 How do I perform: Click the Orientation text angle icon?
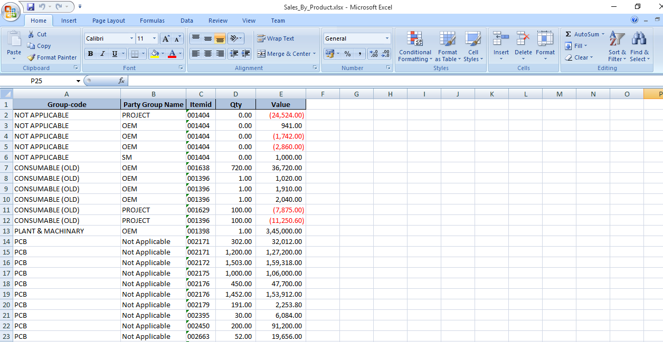pyautogui.click(x=234, y=38)
